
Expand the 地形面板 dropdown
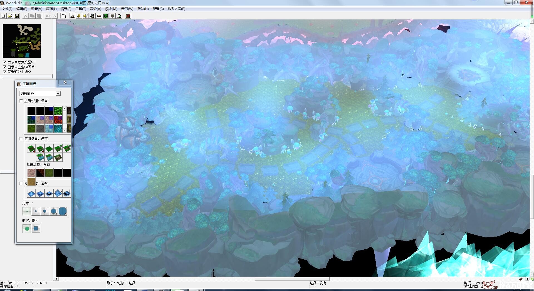[58, 94]
